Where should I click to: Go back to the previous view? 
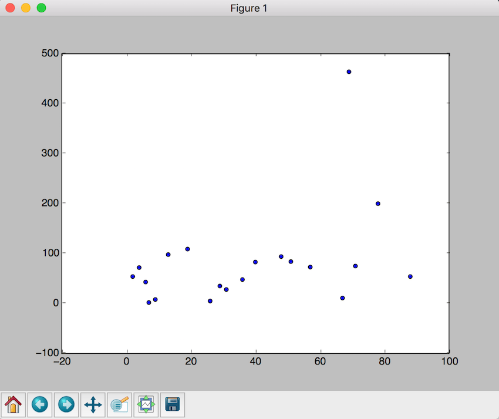point(40,405)
